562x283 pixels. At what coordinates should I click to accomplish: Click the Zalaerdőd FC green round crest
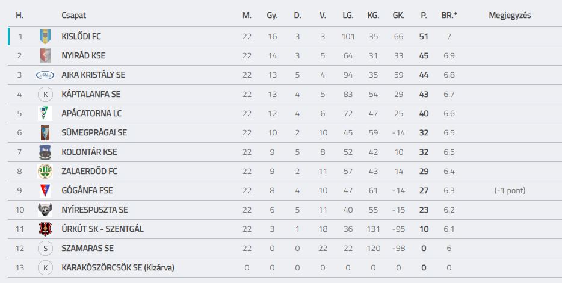coord(45,172)
